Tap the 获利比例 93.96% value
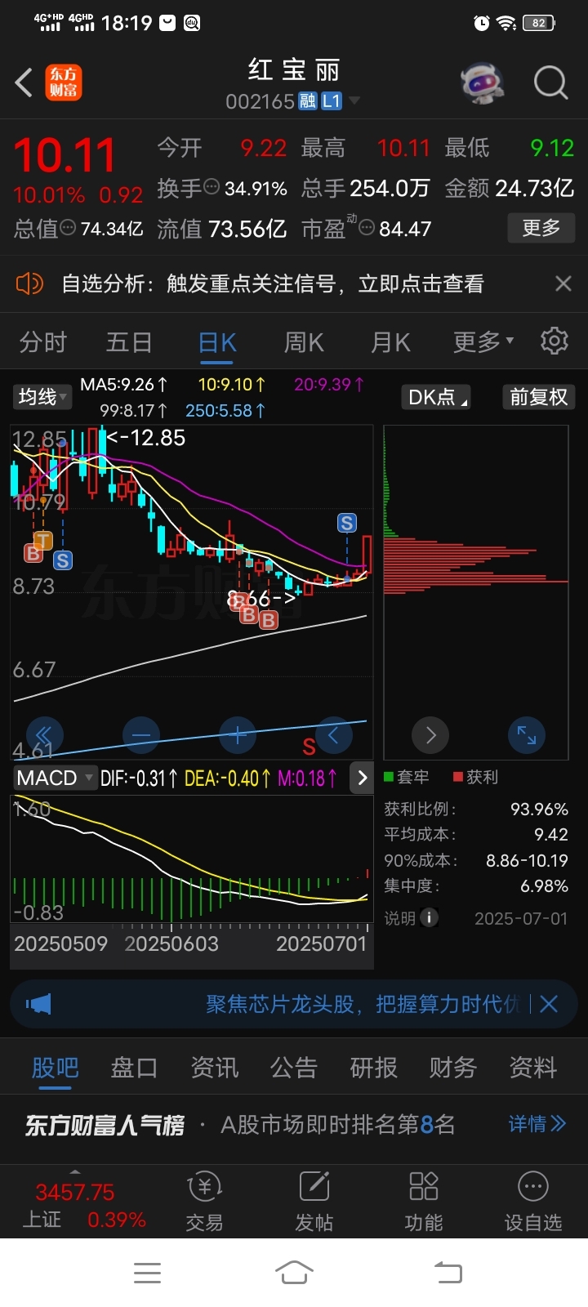This screenshot has height=1307, width=588. pyautogui.click(x=539, y=809)
